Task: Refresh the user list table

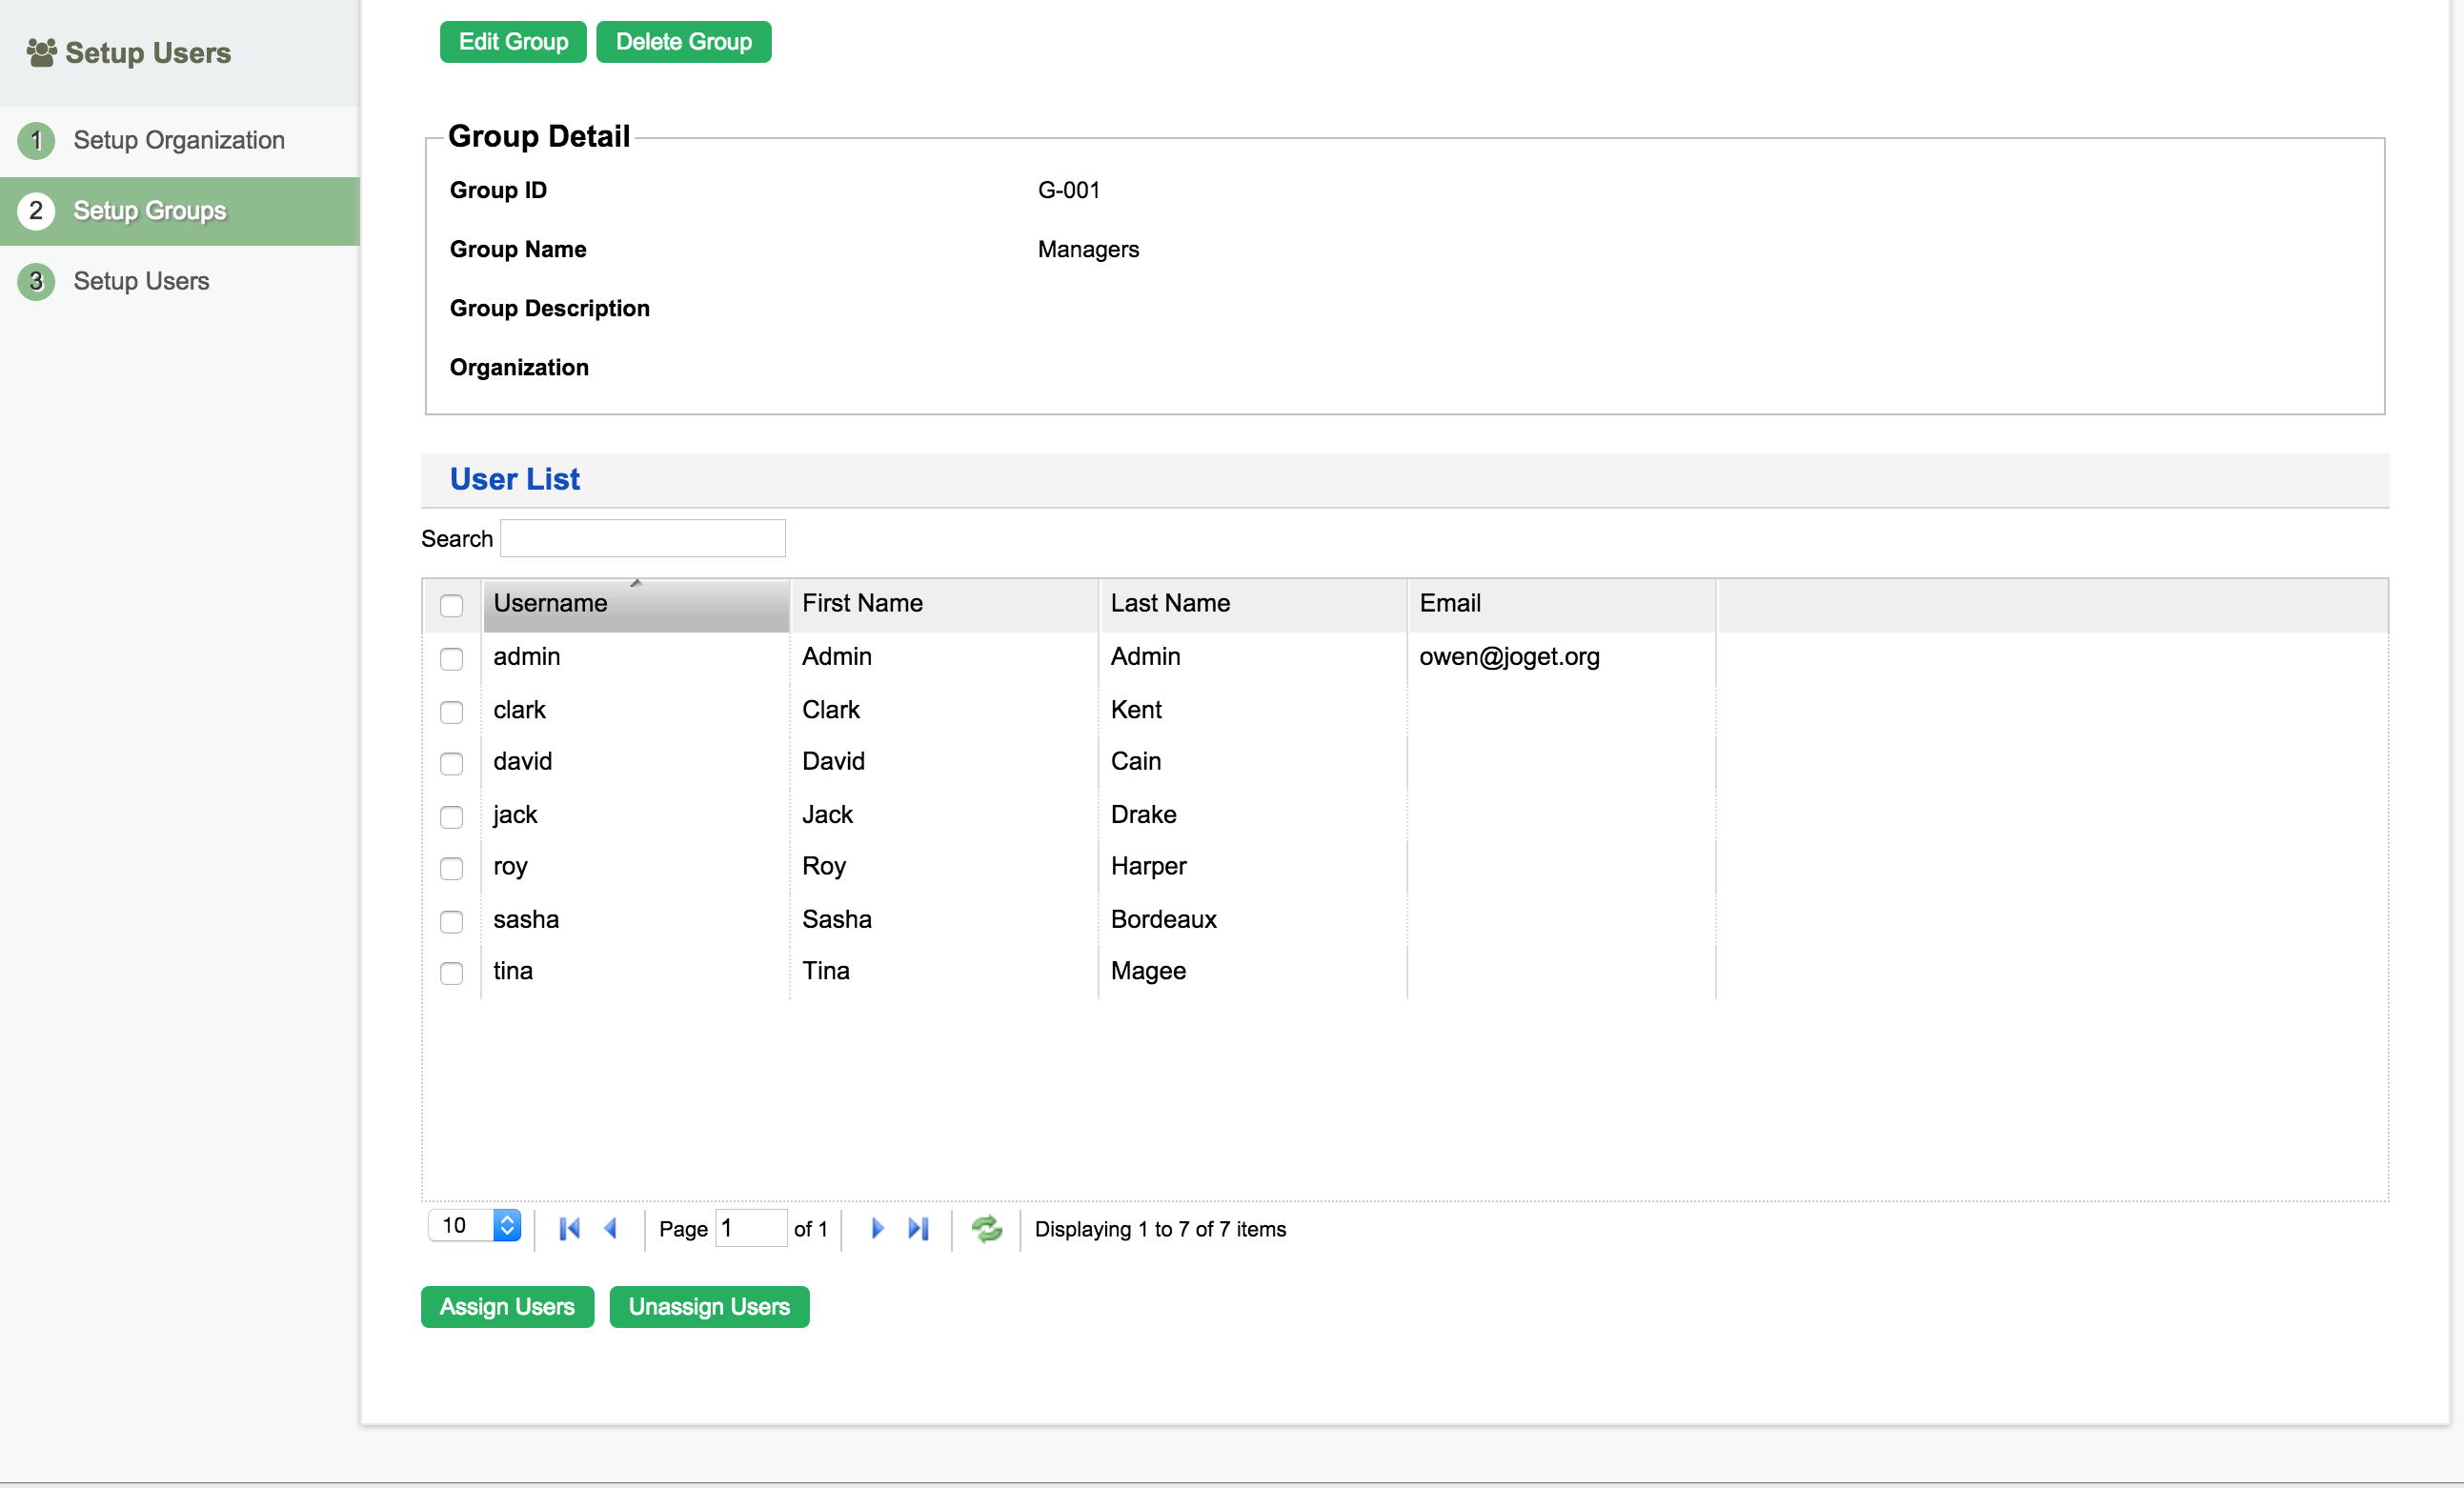Action: point(986,1228)
